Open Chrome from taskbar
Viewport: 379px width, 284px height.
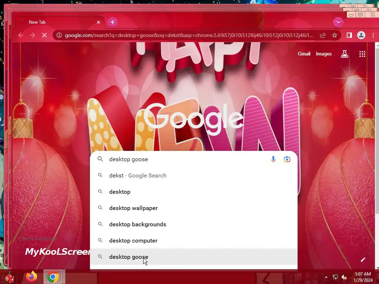click(x=53, y=277)
